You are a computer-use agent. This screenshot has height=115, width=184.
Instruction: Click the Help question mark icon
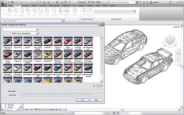[170, 2]
